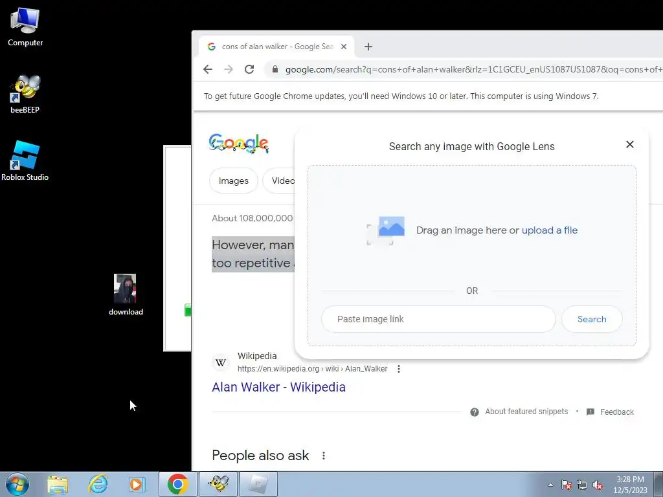This screenshot has width=663, height=497.
Task: Switch to beeBEEP in the taskbar
Action: tap(218, 484)
